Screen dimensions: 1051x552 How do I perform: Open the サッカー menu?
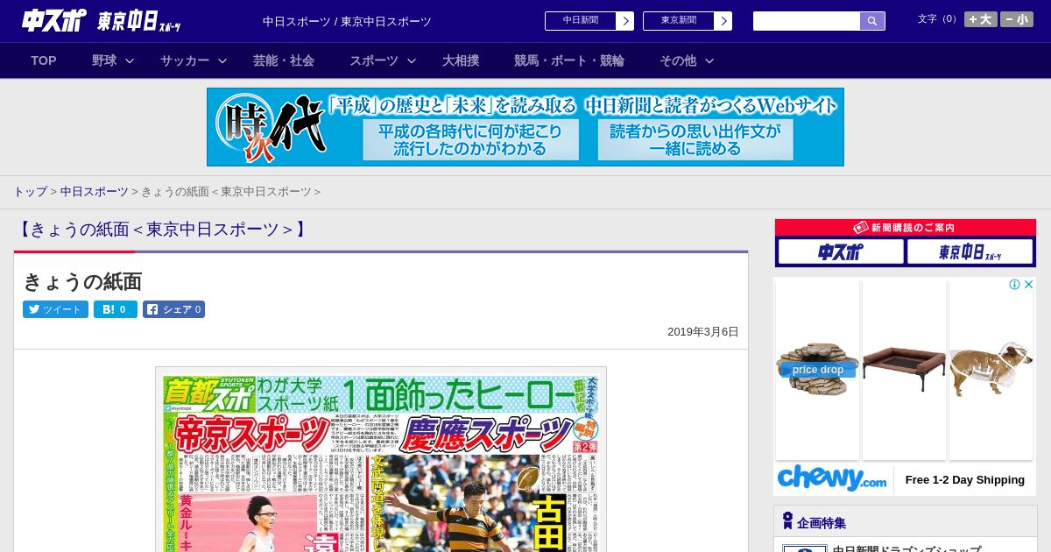(185, 60)
